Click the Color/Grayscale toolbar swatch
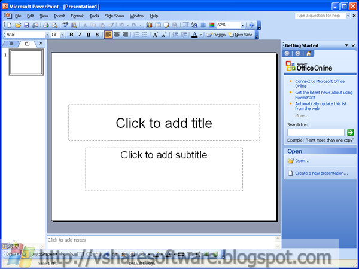 [212, 25]
